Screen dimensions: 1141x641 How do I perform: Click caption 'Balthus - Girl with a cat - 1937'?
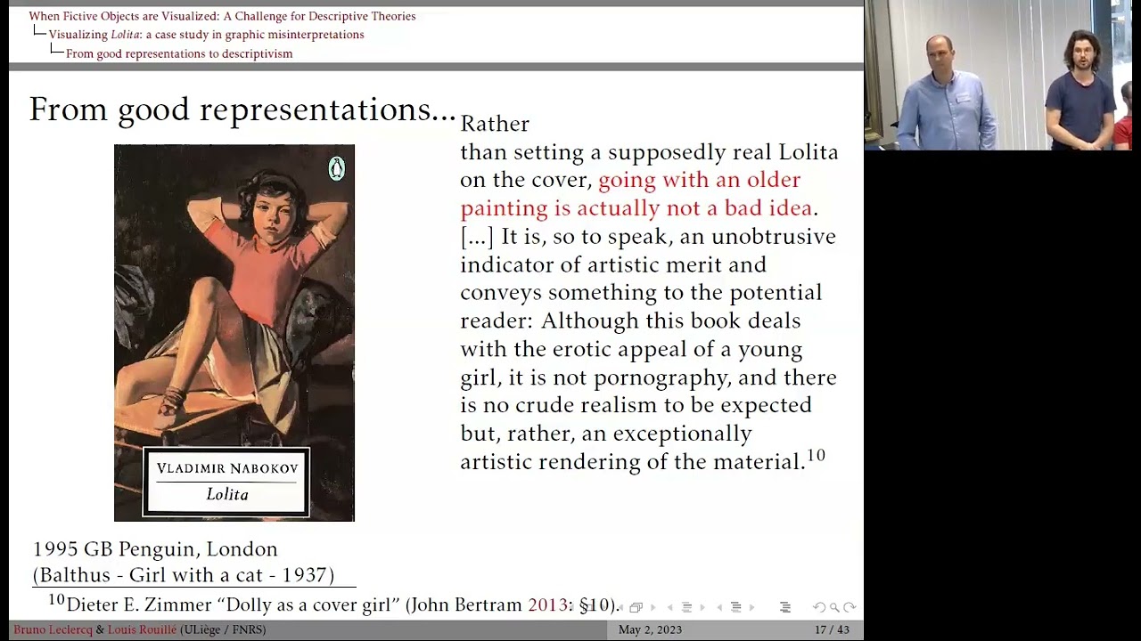click(x=183, y=575)
